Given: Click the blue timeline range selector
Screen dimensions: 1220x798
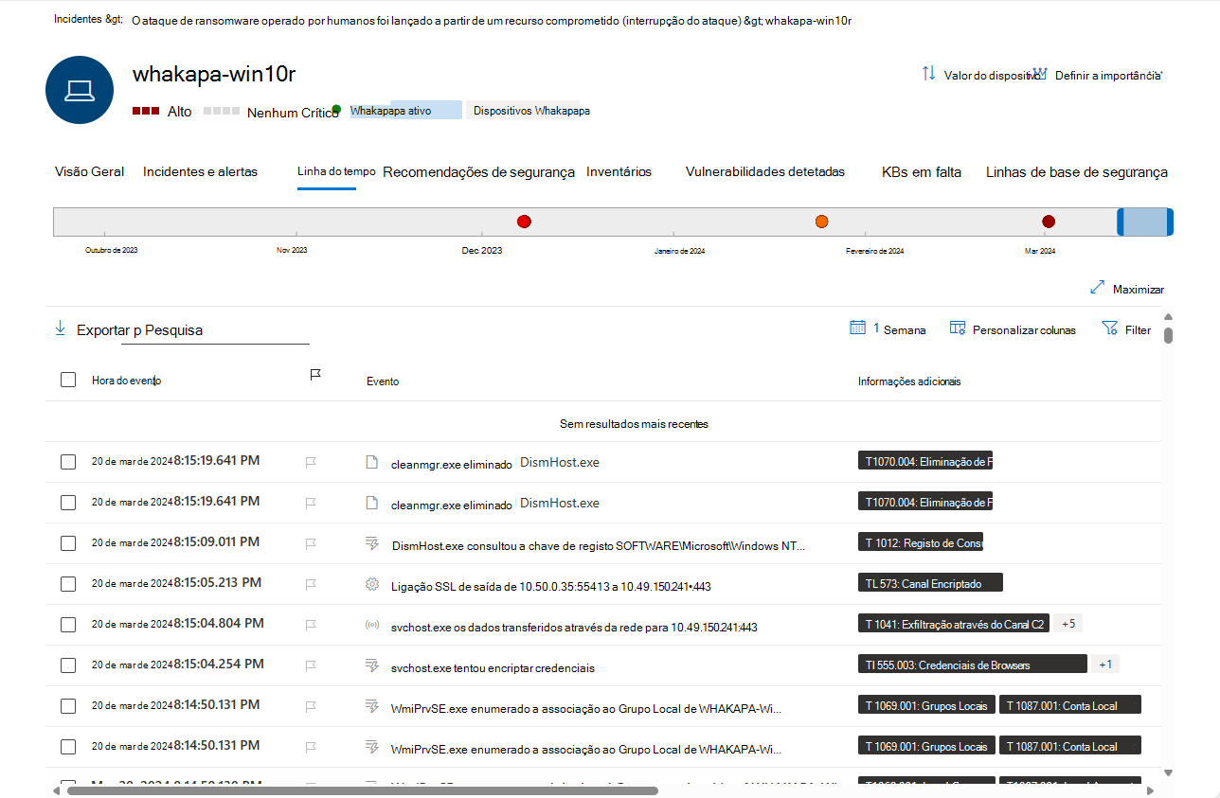Looking at the screenshot, I should (x=1145, y=222).
